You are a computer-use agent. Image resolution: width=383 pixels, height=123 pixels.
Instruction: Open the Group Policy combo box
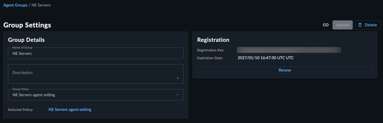96,95
